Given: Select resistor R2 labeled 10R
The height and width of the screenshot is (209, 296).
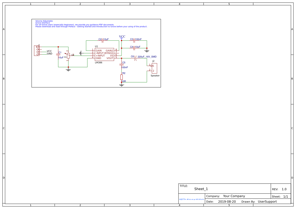Looking at the screenshot, I should (122, 77).
